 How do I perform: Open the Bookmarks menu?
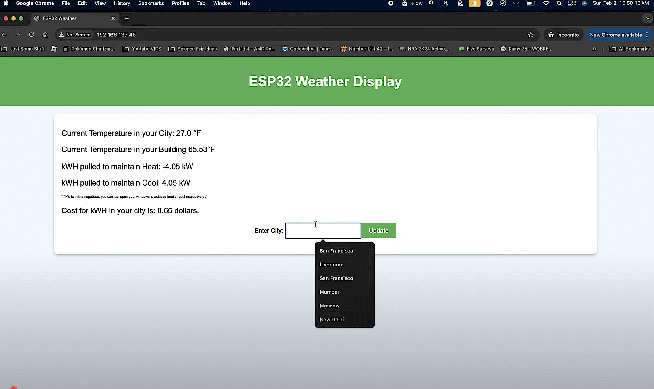[151, 4]
